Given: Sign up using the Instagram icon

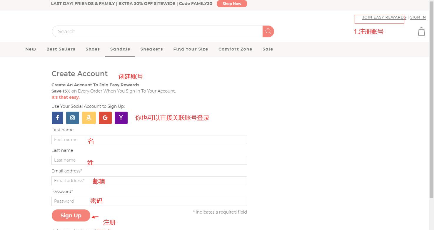Looking at the screenshot, I should click(x=73, y=118).
